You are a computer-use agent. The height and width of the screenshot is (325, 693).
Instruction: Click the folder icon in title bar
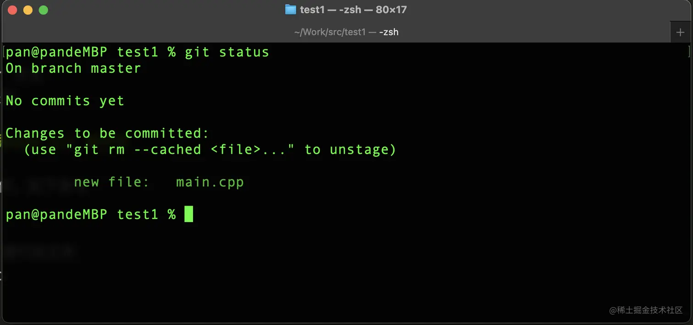[x=290, y=10]
